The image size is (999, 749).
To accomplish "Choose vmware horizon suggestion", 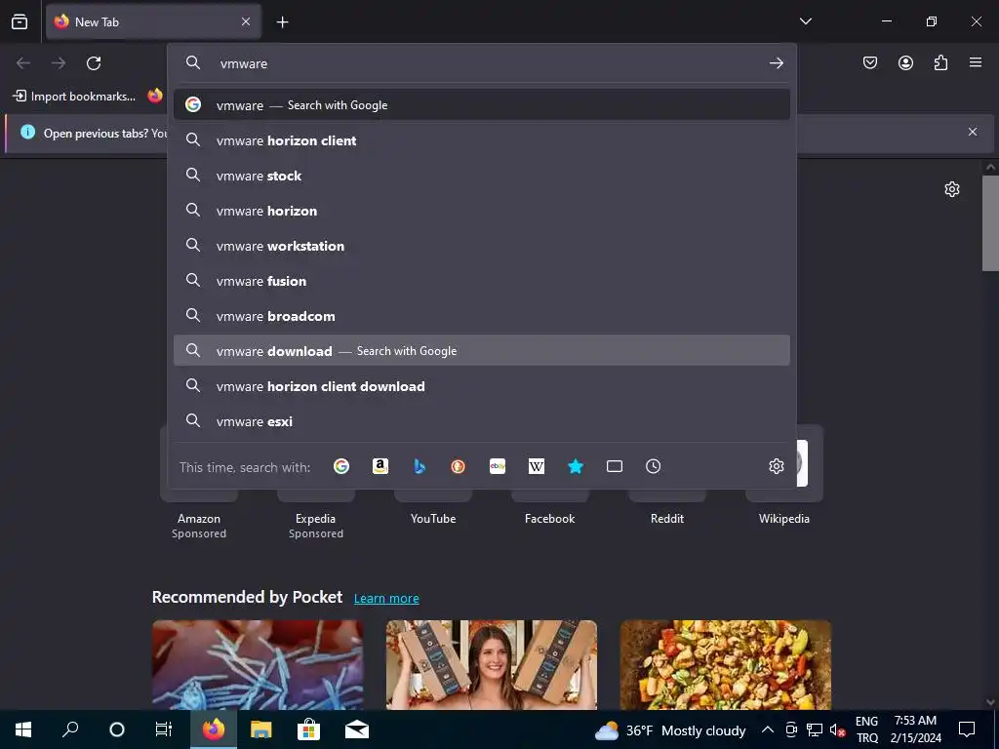I will 482,211.
